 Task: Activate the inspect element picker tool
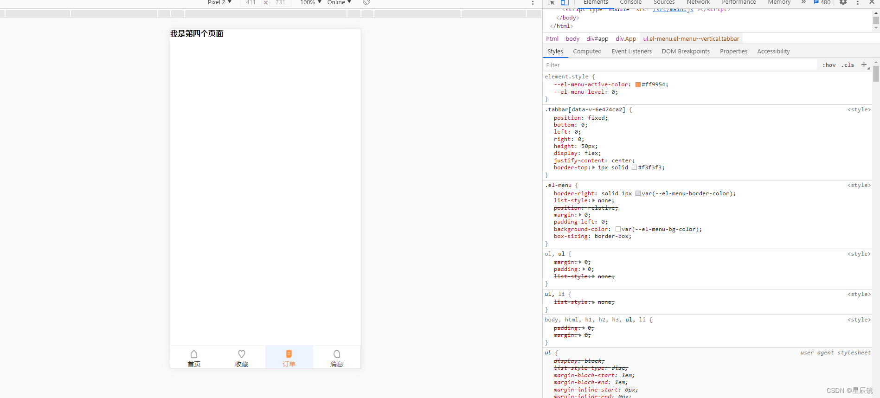[551, 2]
